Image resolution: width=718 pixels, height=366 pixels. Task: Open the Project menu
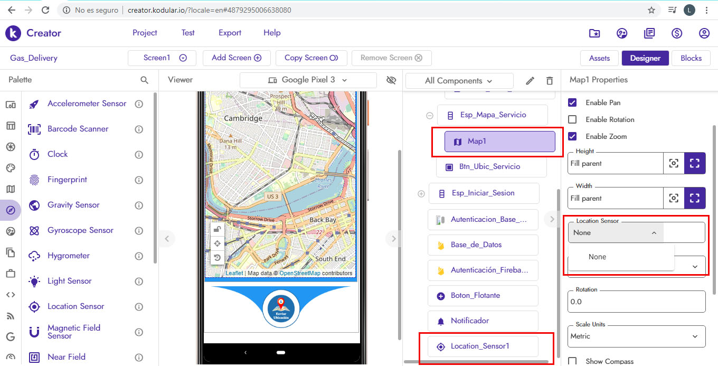(145, 33)
